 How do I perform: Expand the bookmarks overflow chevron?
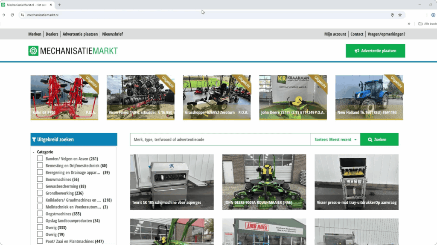409,24
